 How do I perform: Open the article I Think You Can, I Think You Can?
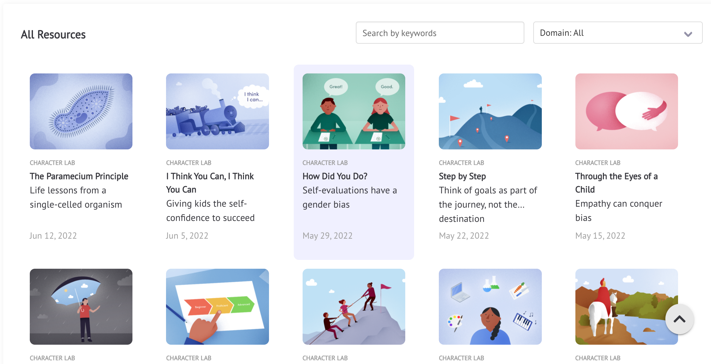[210, 183]
